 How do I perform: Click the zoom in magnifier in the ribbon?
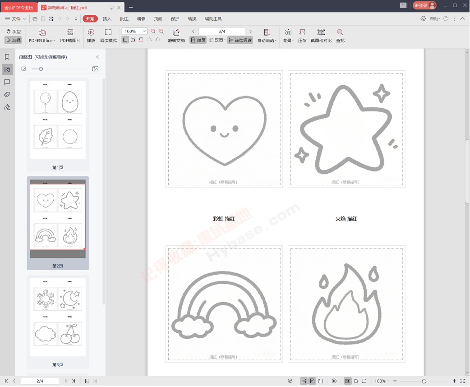pos(161,31)
